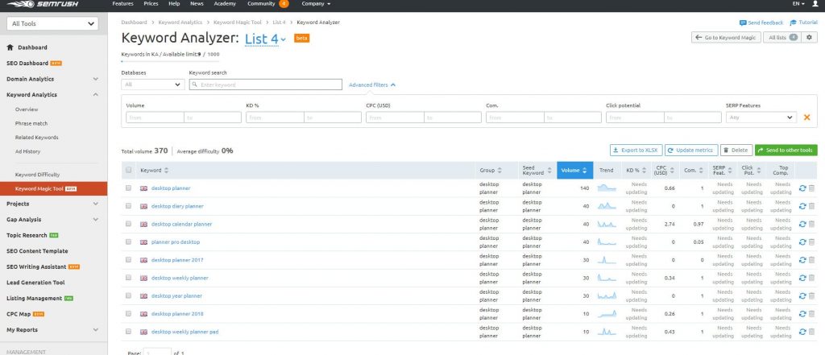Click Export to XLSX button
Image resolution: width=825 pixels, height=355 pixels.
point(636,150)
